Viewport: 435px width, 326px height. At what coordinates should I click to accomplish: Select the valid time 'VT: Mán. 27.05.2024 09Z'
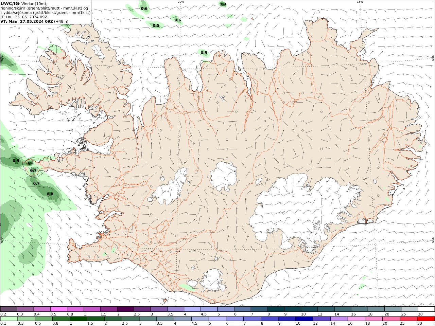[x=27, y=21]
